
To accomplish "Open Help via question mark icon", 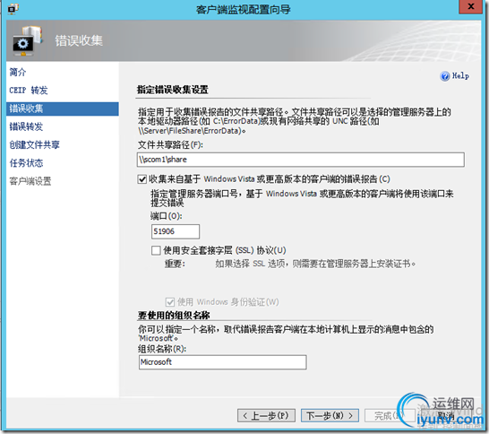I will tap(444, 76).
